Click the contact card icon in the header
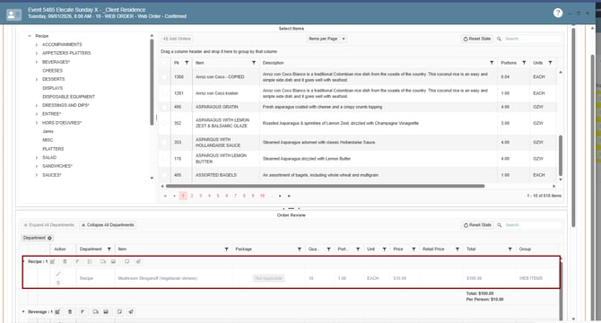 click(13, 15)
